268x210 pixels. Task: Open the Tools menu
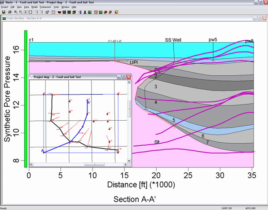[x=56, y=7]
